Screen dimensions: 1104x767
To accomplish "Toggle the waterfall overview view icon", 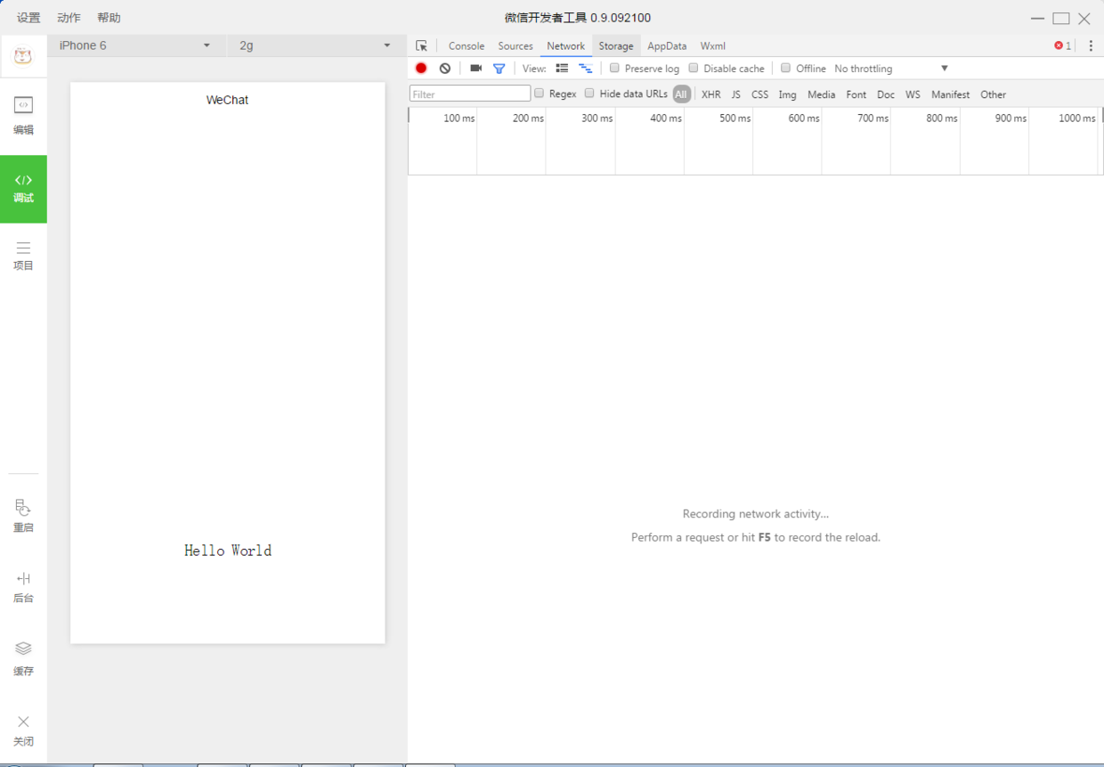I will coord(585,68).
